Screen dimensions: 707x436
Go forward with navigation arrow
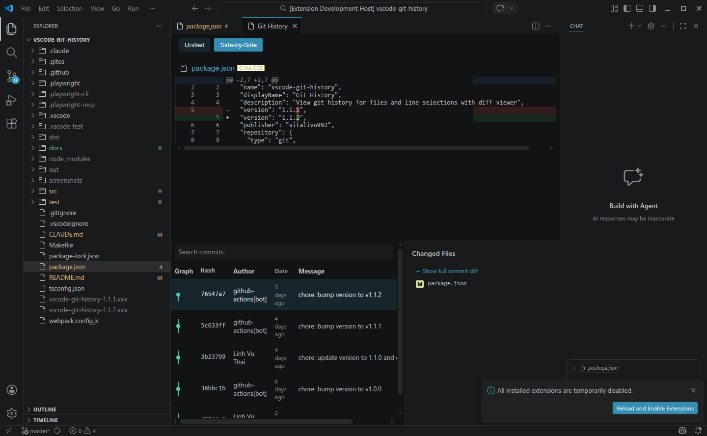coord(208,8)
